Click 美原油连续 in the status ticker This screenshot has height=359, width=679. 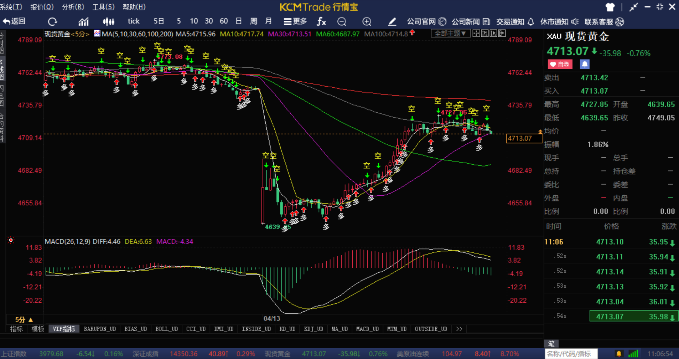(x=413, y=354)
